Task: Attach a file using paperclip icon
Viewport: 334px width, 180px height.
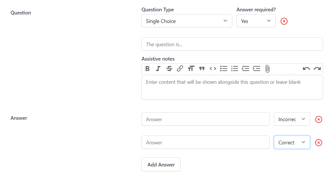Action: (268, 69)
